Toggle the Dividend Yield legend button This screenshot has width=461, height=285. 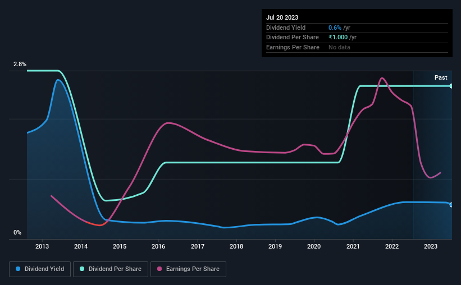[x=40, y=269]
